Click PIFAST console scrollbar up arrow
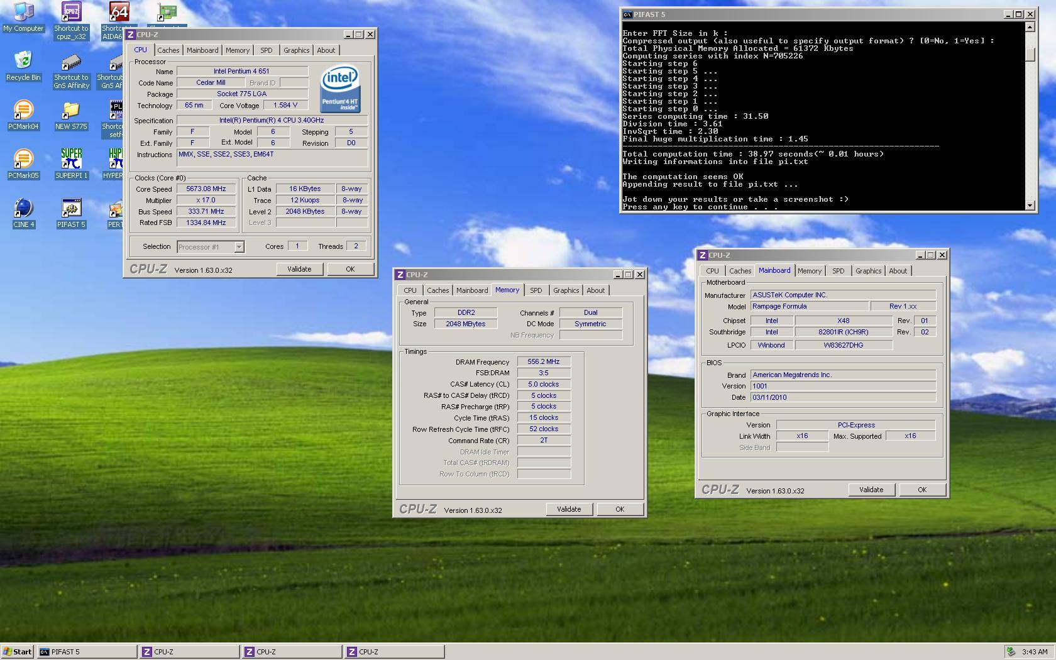The height and width of the screenshot is (660, 1056). pyautogui.click(x=1030, y=26)
